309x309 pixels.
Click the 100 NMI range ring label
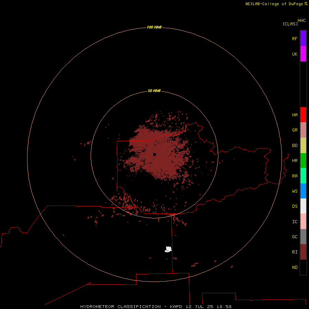tap(154, 27)
